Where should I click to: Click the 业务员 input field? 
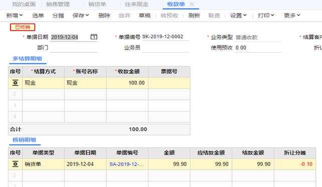pyautogui.click(x=166, y=48)
